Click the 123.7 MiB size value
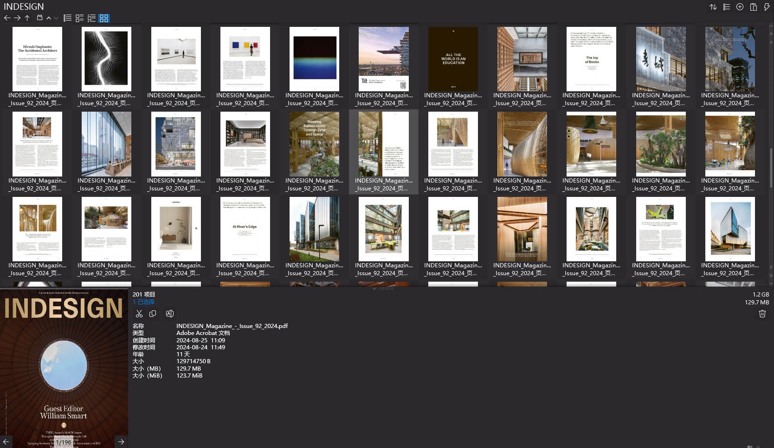 pos(189,375)
